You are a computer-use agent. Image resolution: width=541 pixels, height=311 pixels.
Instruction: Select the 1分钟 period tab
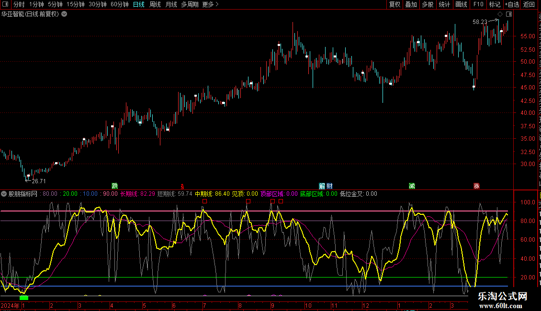click(36, 4)
